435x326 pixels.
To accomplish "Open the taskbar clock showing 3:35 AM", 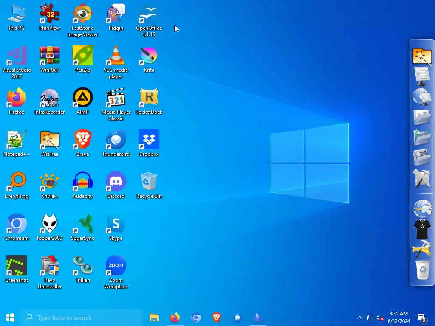I will pos(398,318).
